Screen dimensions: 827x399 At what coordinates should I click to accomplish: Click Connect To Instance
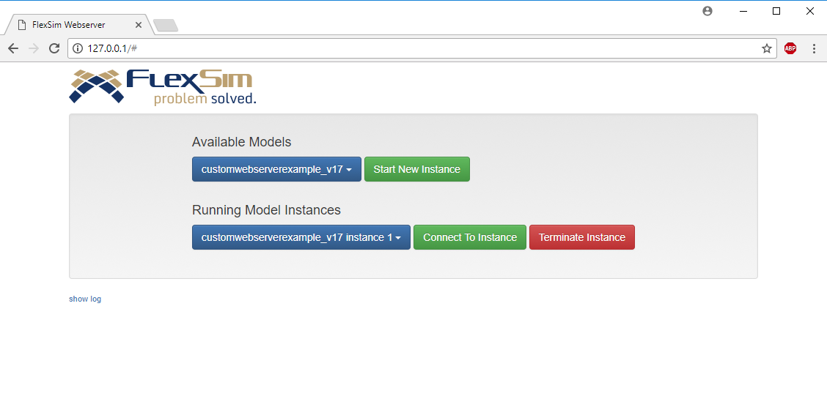[470, 237]
